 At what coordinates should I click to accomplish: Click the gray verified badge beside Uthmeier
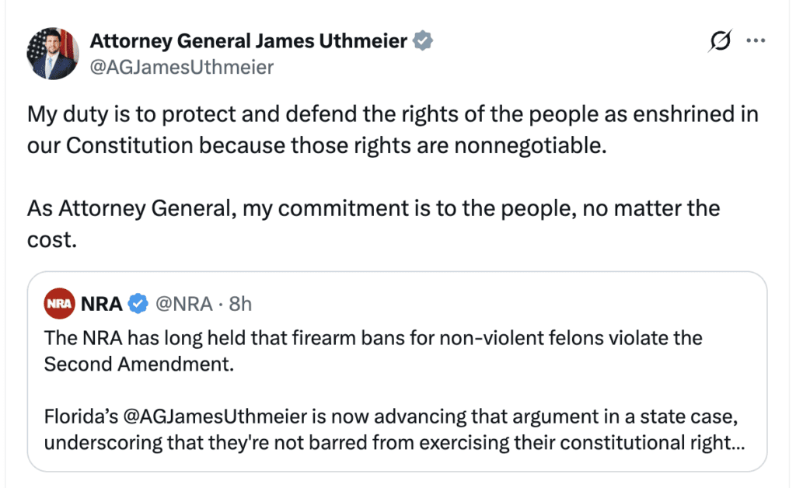[422, 41]
